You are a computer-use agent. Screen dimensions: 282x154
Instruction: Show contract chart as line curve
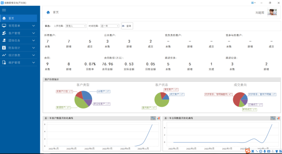(x=273, y=118)
